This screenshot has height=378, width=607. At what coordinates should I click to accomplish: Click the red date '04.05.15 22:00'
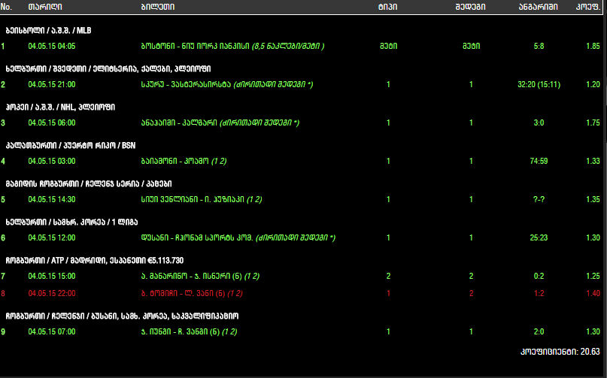coord(52,293)
